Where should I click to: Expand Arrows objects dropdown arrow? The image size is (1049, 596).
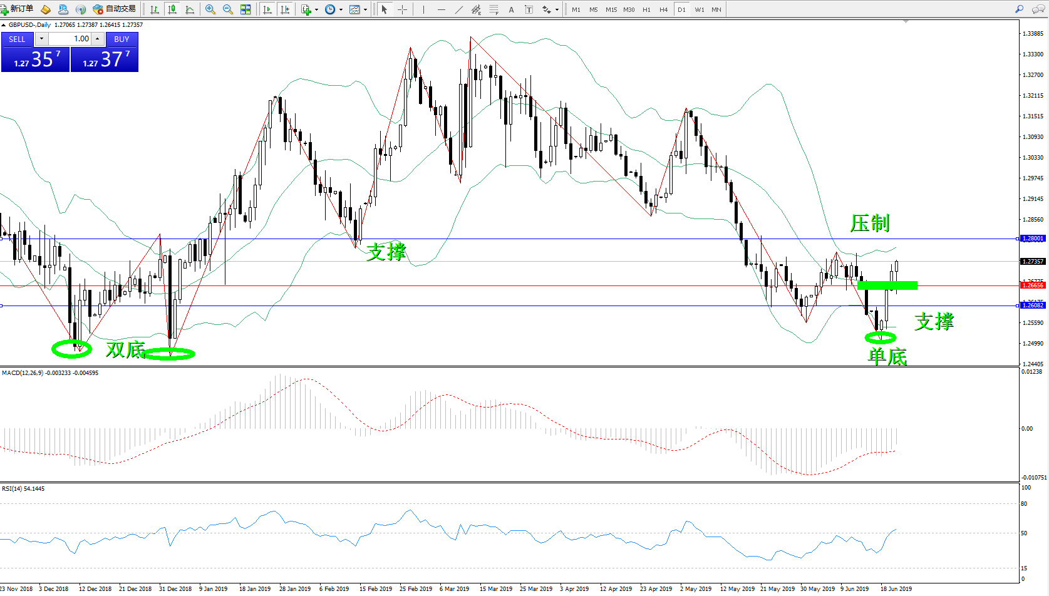(x=557, y=9)
